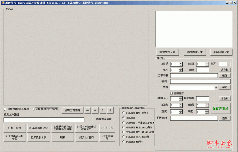Click the Y偏移 spinner field
This screenshot has width=238, height=152.
click(202, 105)
